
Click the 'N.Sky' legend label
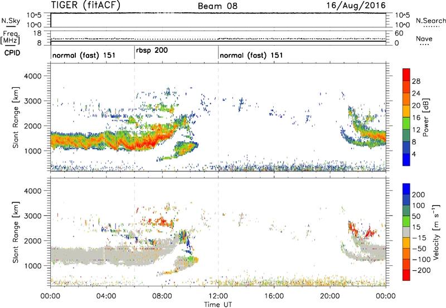click(11, 21)
